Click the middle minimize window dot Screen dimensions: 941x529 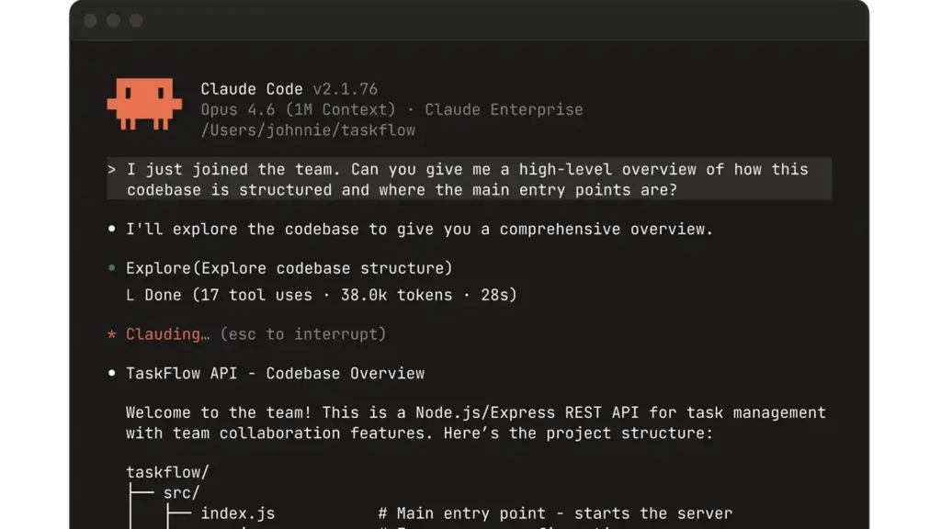113,20
